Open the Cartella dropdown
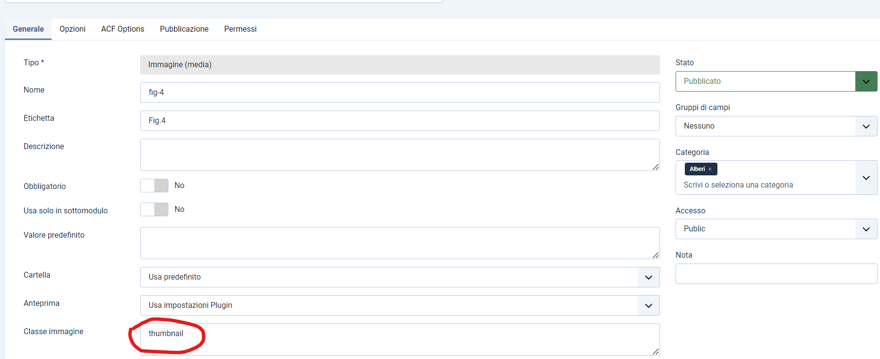Screen dimensions: 880x359 (x=400, y=277)
